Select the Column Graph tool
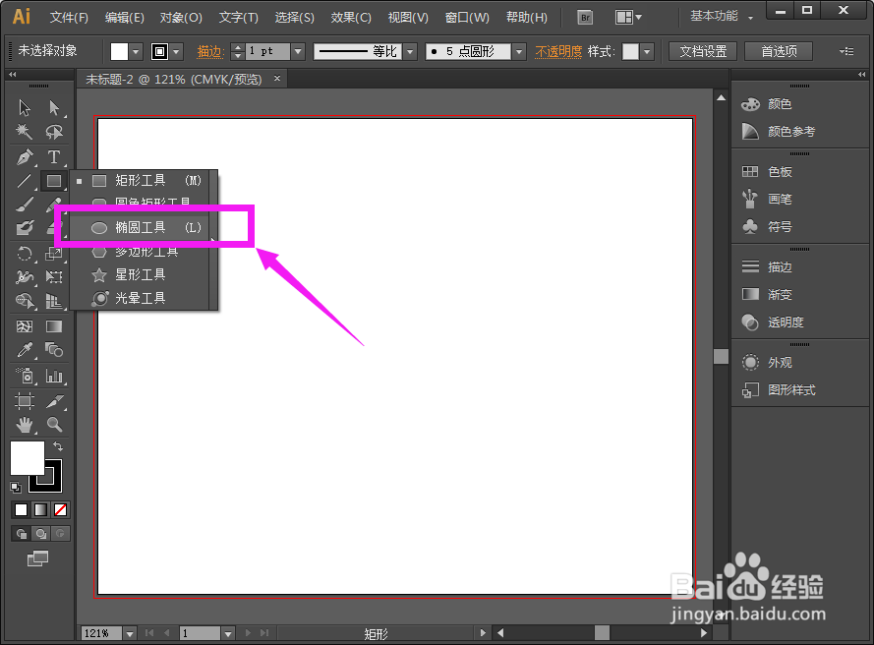 54,376
